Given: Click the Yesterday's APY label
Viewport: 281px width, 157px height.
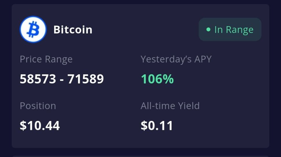Looking at the screenshot, I should [x=176, y=59].
